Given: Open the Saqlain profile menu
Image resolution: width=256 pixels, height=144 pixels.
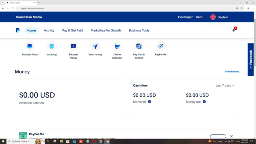Looking at the screenshot, I should (219, 17).
